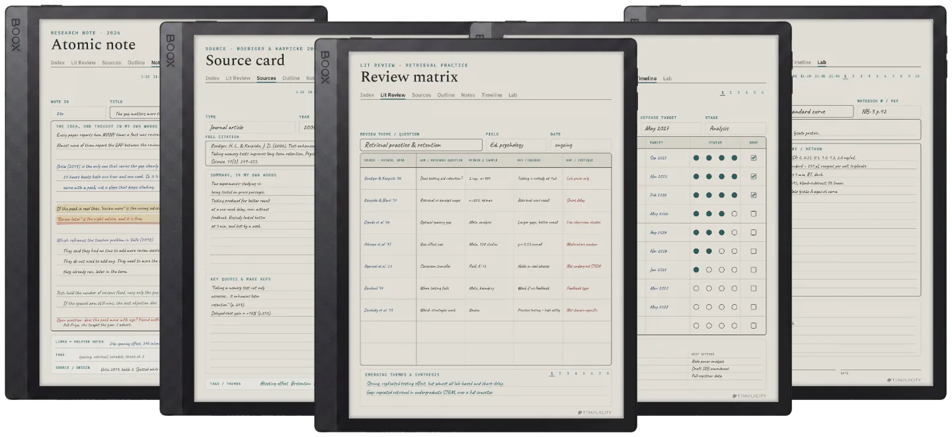Edit the Type field 'Journal article' on Source card
The width and height of the screenshot is (952, 437).
(x=250, y=128)
